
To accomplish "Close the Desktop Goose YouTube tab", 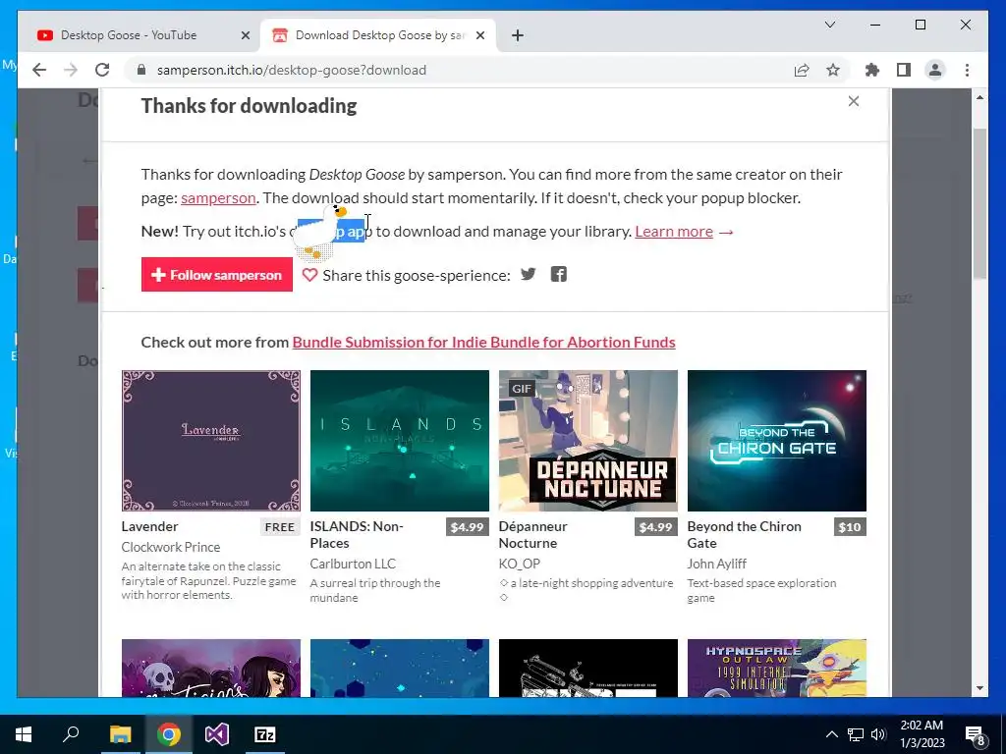I will (x=245, y=36).
